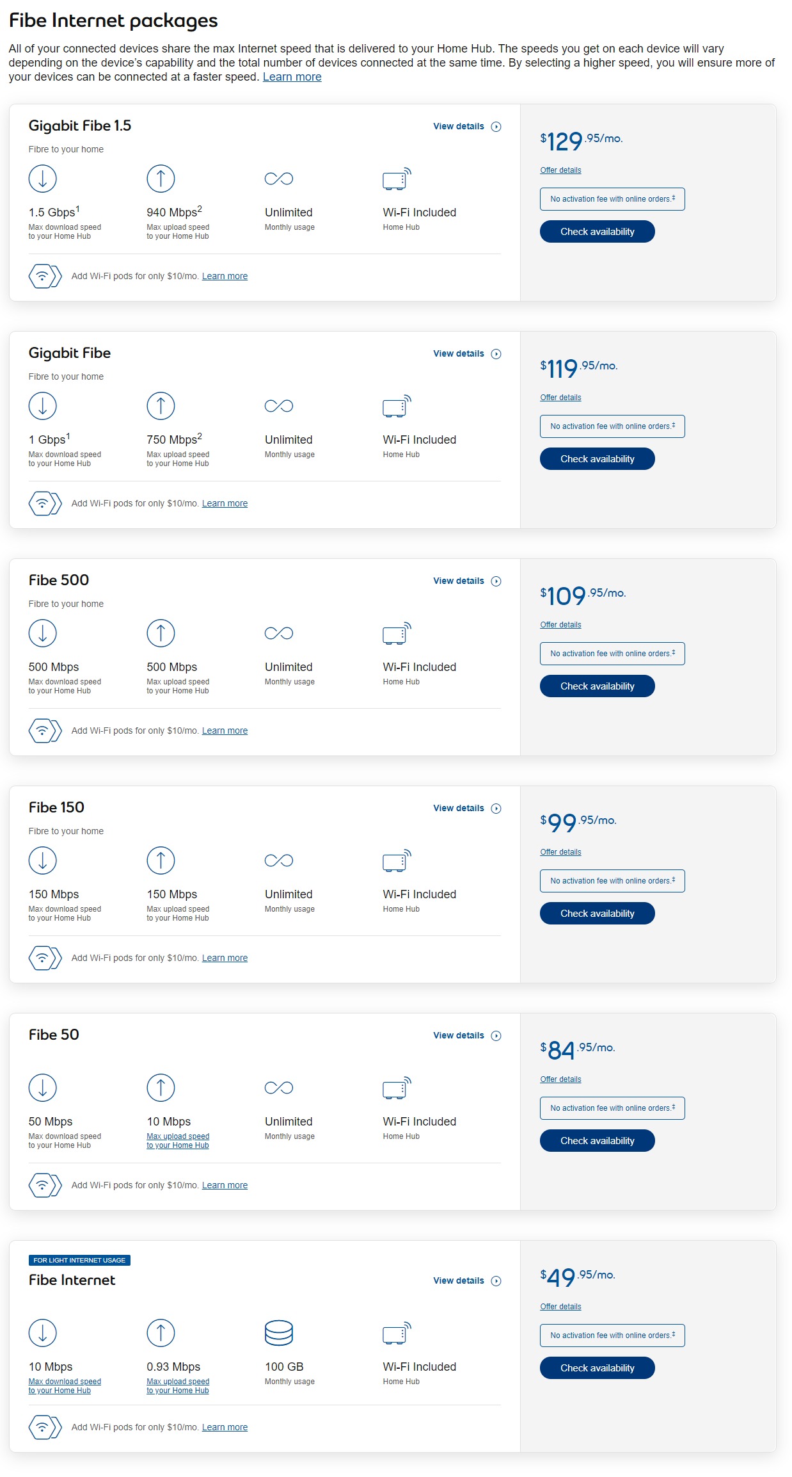
Task: Click the 100 GB data stack icon
Action: [x=279, y=1333]
